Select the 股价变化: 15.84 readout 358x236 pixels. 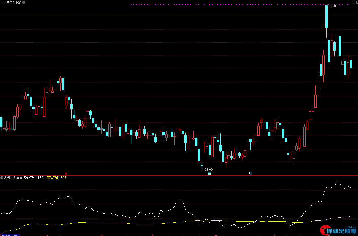pyautogui.click(x=35, y=178)
